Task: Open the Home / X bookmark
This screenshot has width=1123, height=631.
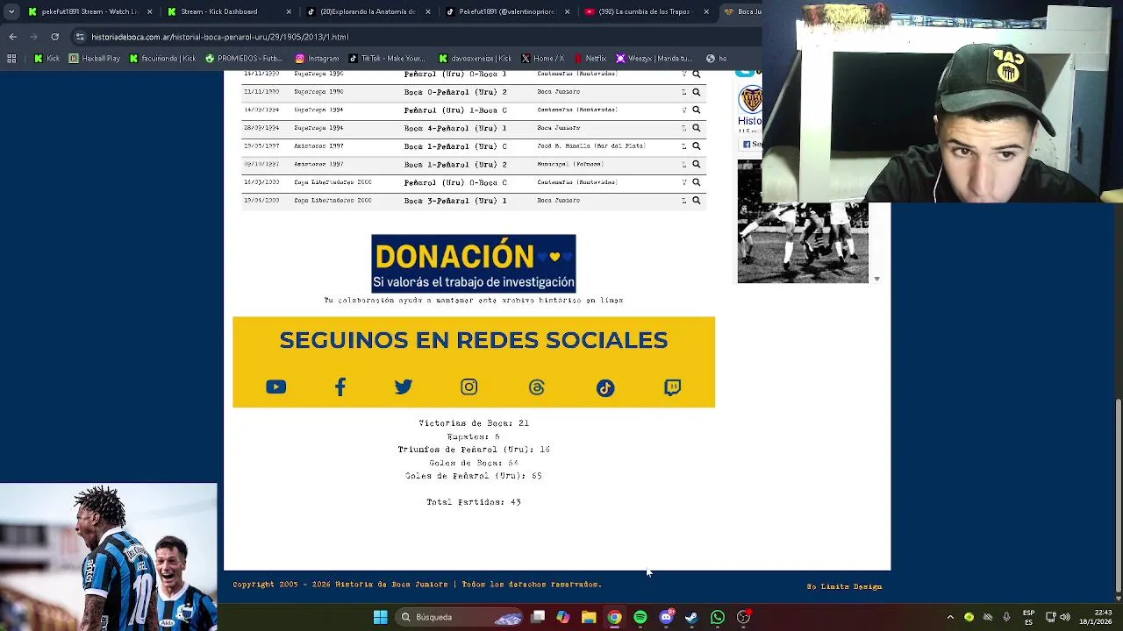Action: (x=543, y=59)
